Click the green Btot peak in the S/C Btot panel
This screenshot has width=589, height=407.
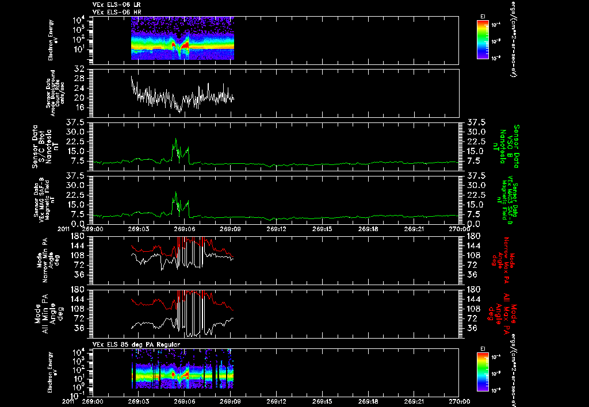[x=175, y=140]
